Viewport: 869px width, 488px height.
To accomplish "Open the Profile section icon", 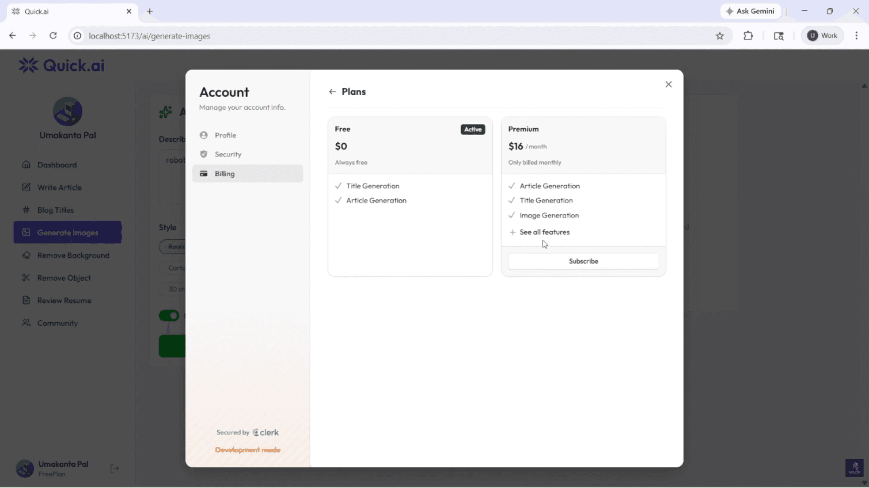I will click(x=204, y=135).
